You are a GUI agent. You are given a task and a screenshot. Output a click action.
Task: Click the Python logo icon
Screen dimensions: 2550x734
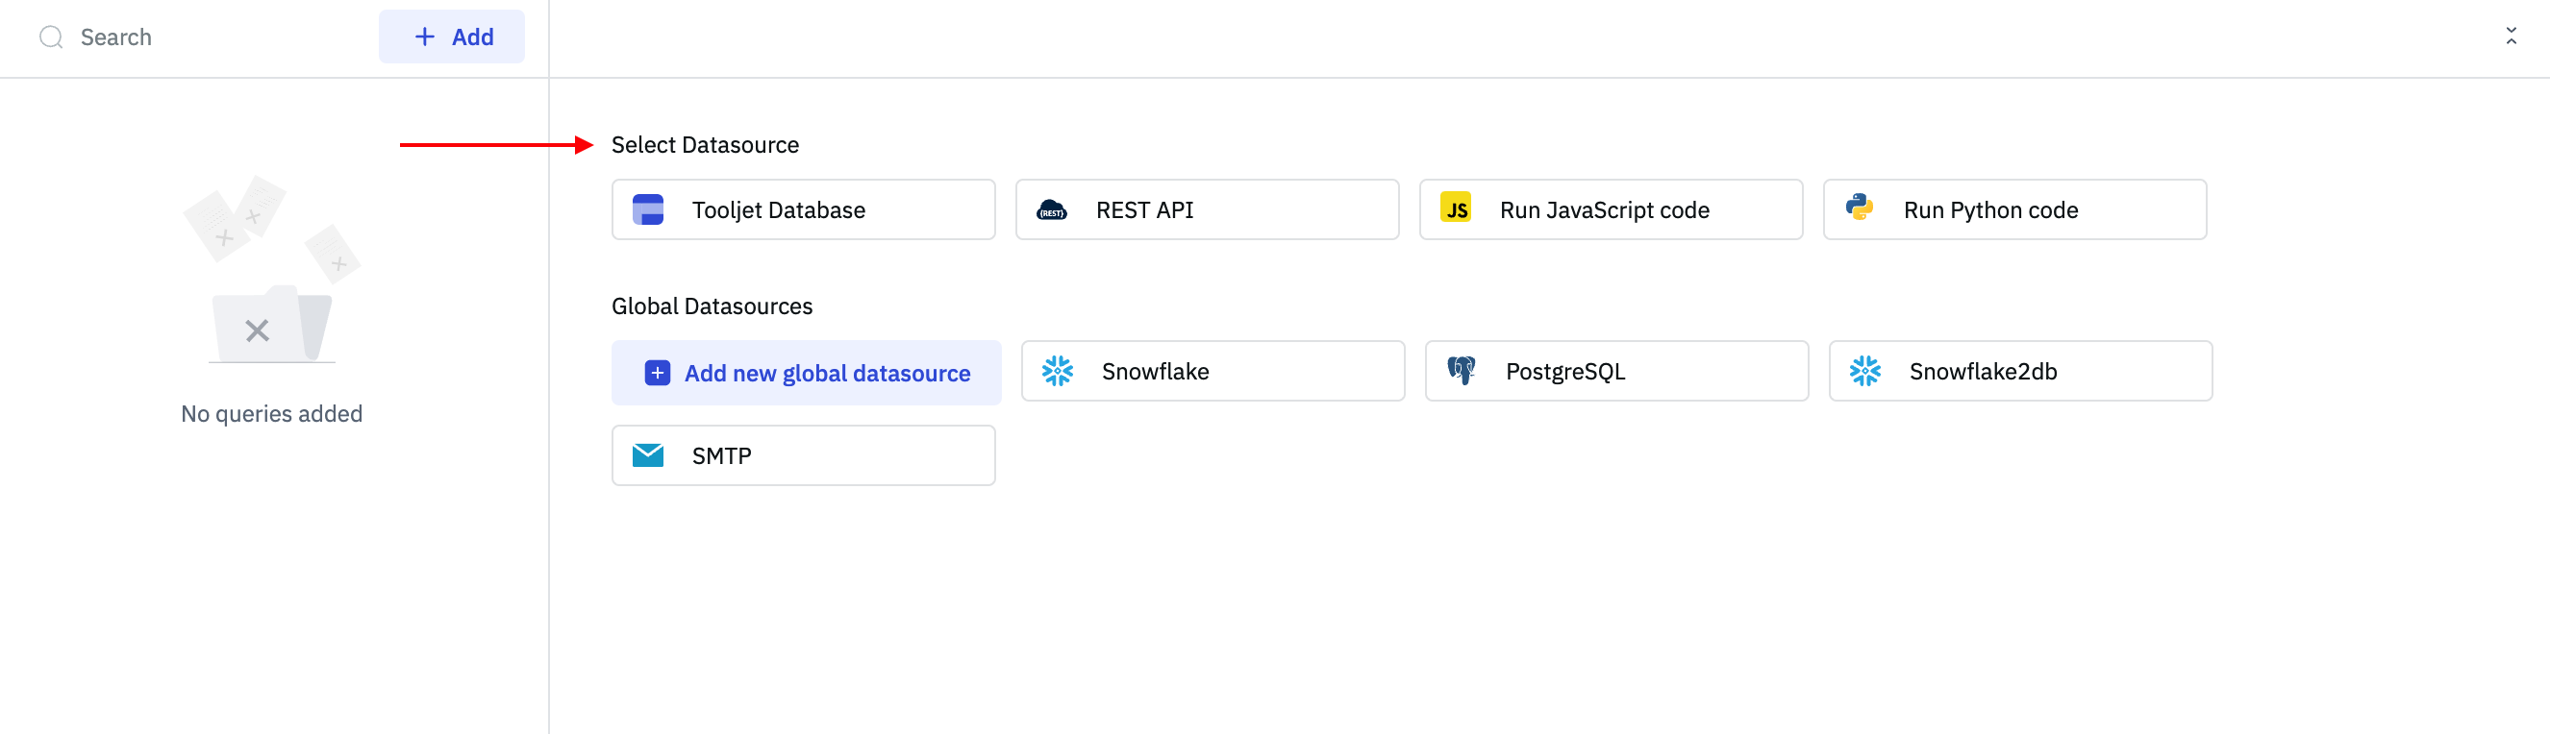[1859, 208]
